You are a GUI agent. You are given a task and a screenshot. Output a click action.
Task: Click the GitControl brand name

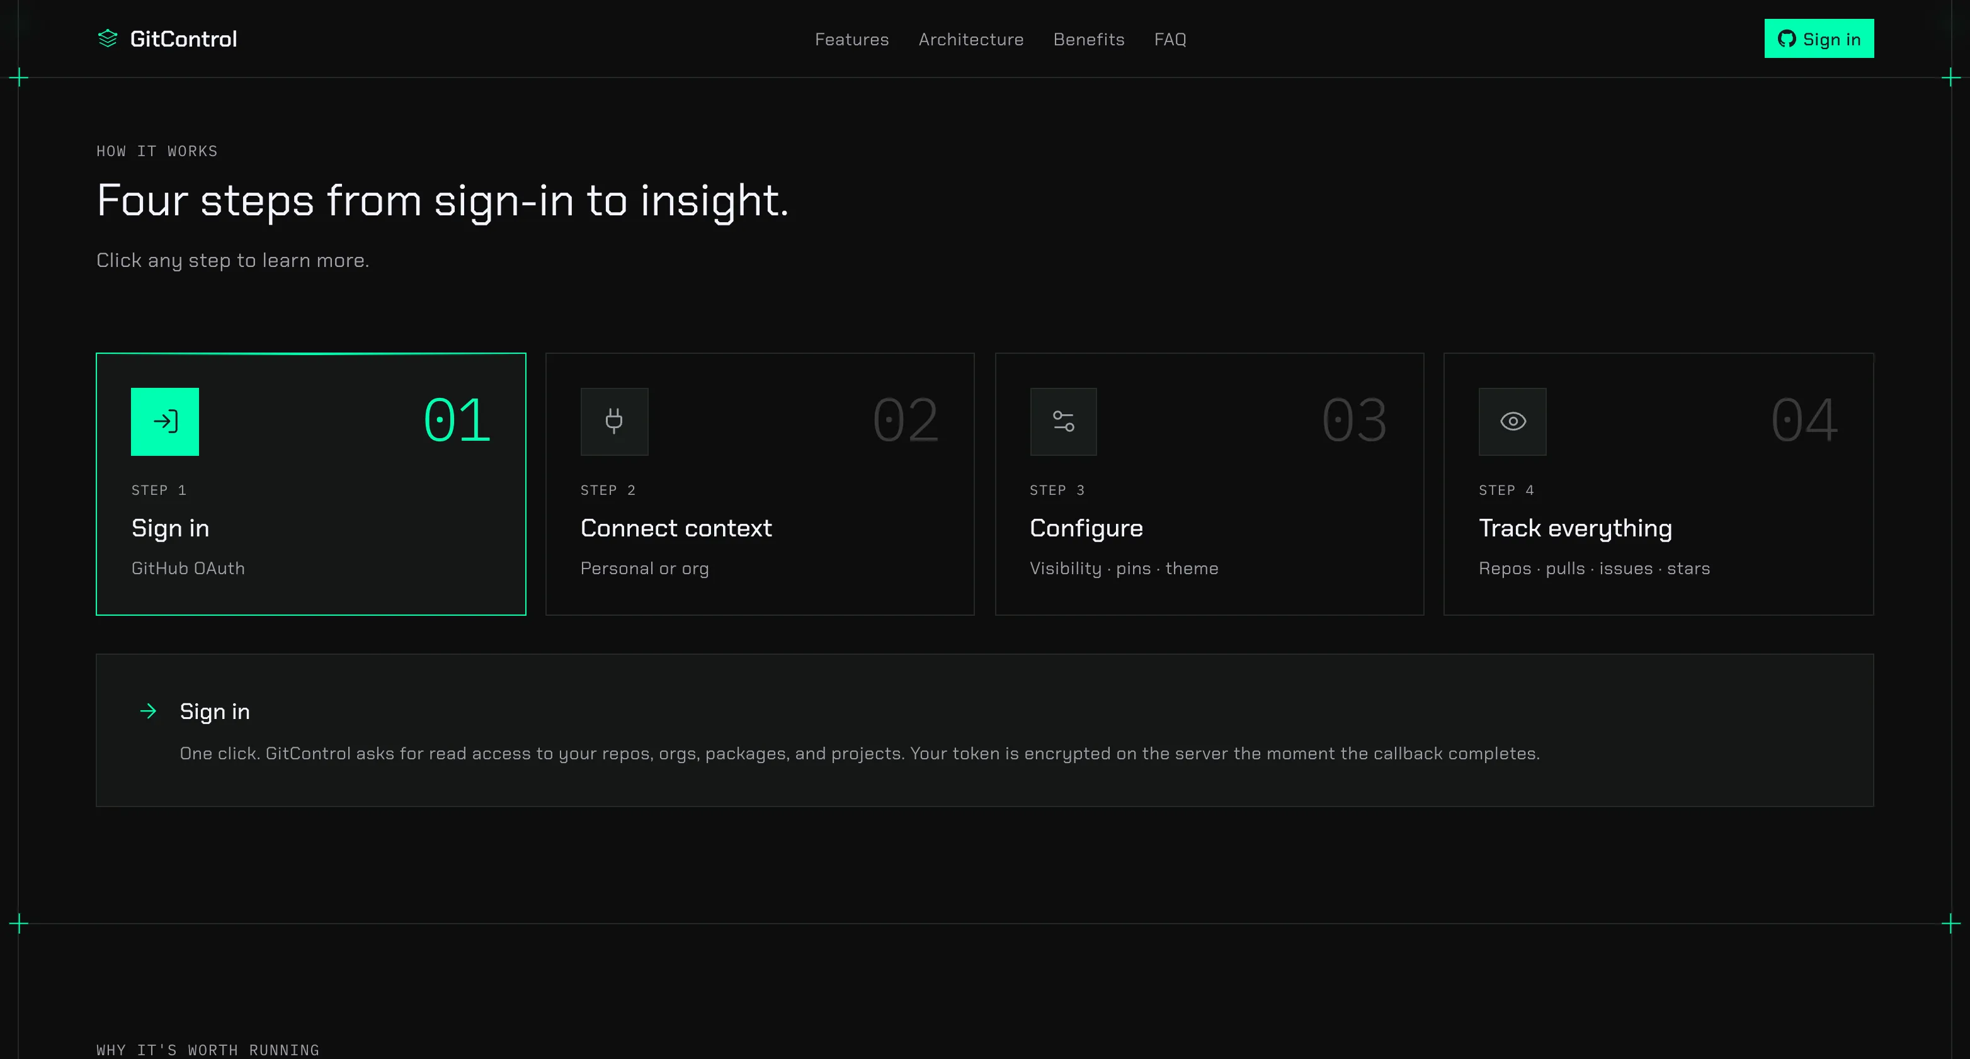(183, 39)
